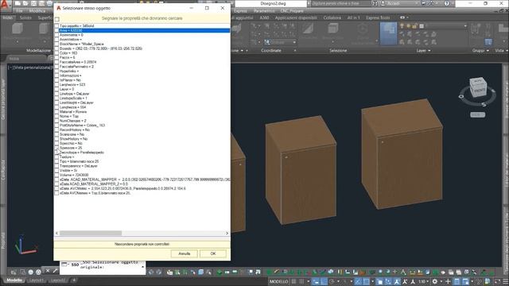
Task: Click the OK button in the dialog
Action: pyautogui.click(x=213, y=253)
